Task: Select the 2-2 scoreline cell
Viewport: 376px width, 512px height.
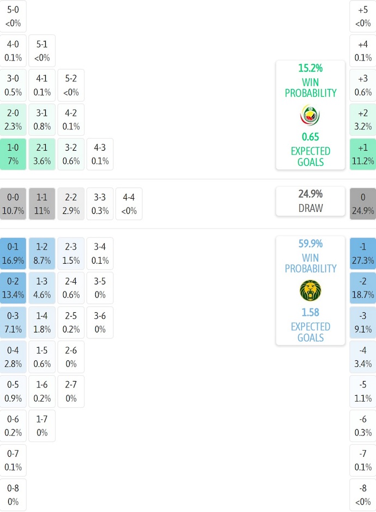Action: [x=71, y=204]
